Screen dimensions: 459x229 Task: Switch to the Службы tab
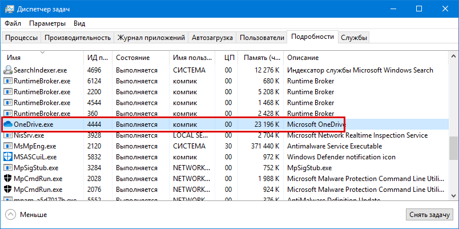tap(353, 38)
